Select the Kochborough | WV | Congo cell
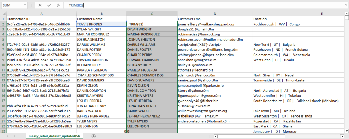The image size is (349, 139). 298,24
